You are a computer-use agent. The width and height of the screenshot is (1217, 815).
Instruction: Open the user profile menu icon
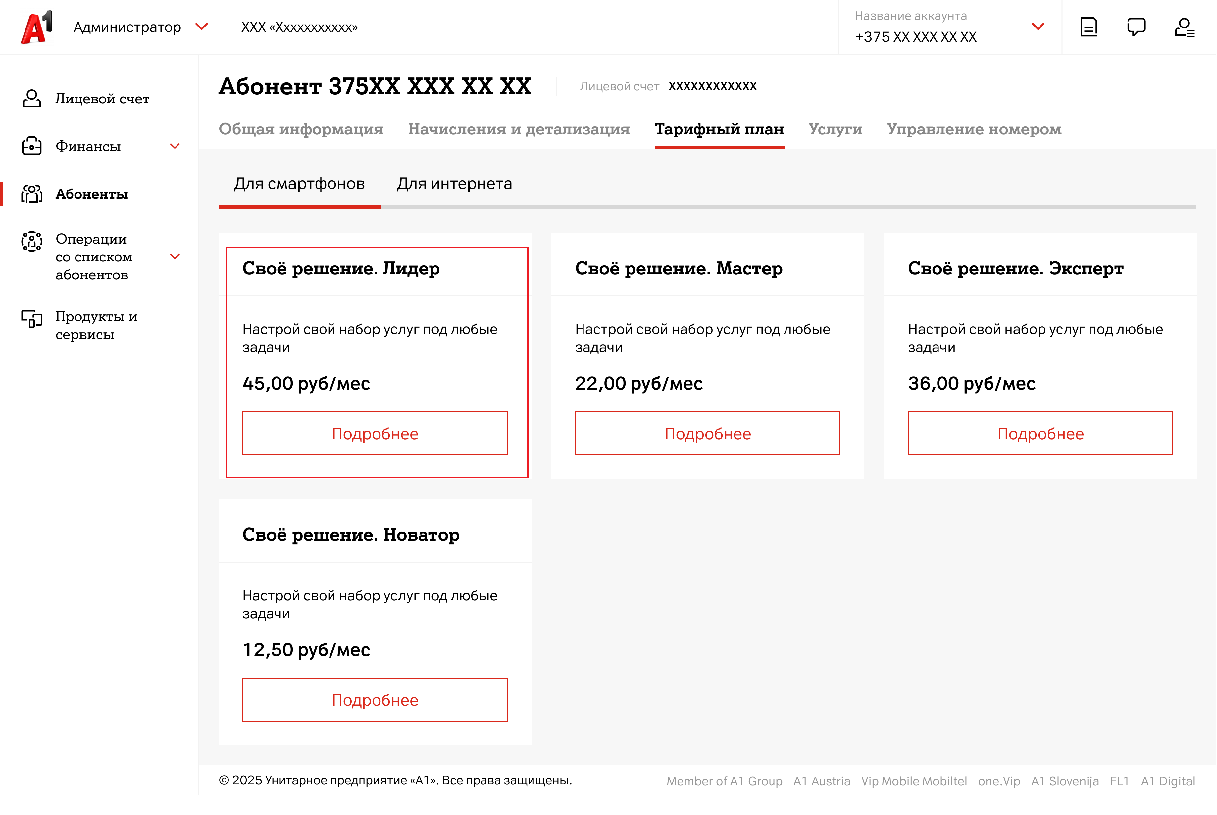[1184, 27]
